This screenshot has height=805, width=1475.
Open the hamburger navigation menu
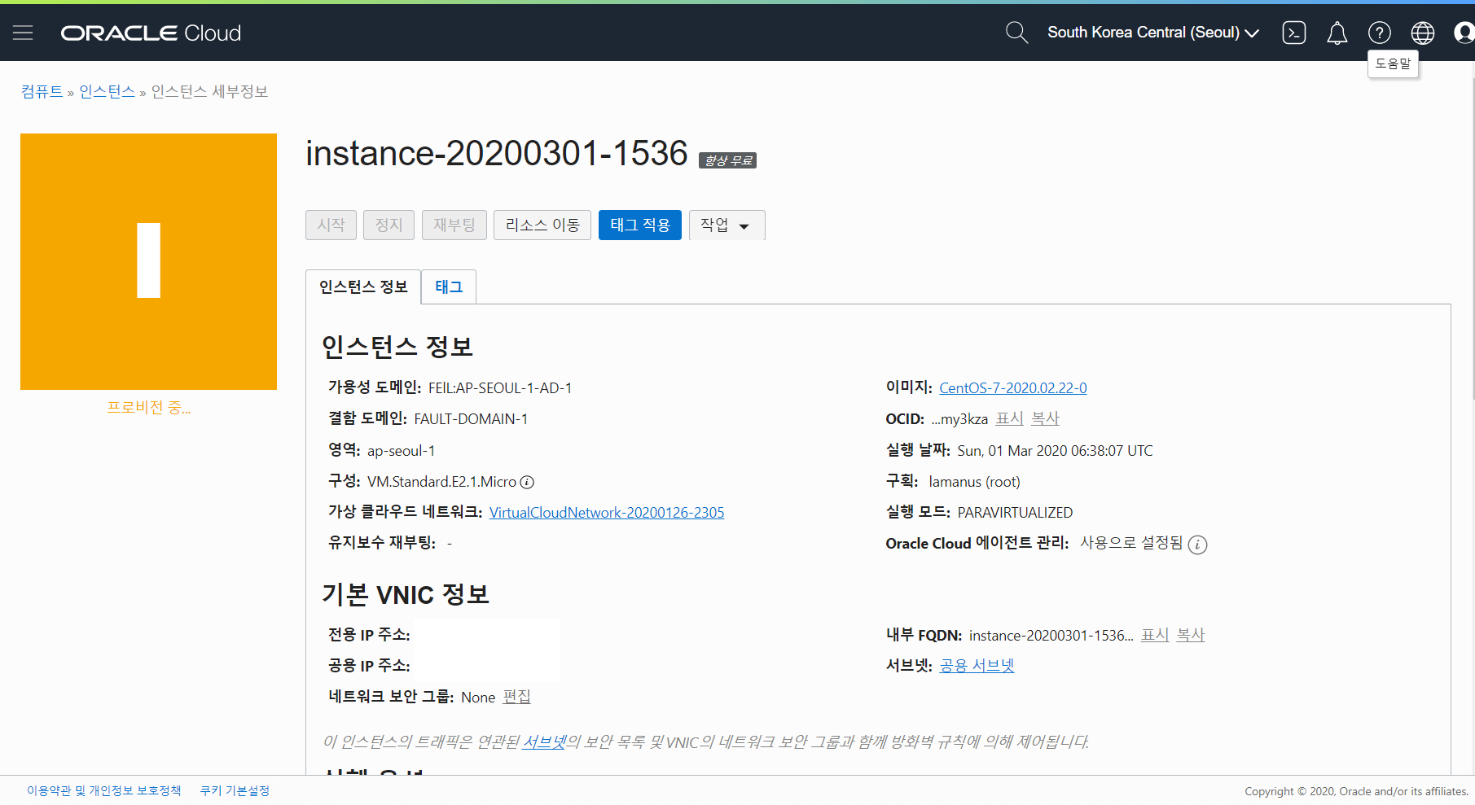pos(23,33)
